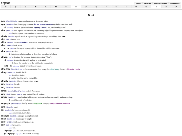Select the letter ŋ tab

(x=76, y=7)
